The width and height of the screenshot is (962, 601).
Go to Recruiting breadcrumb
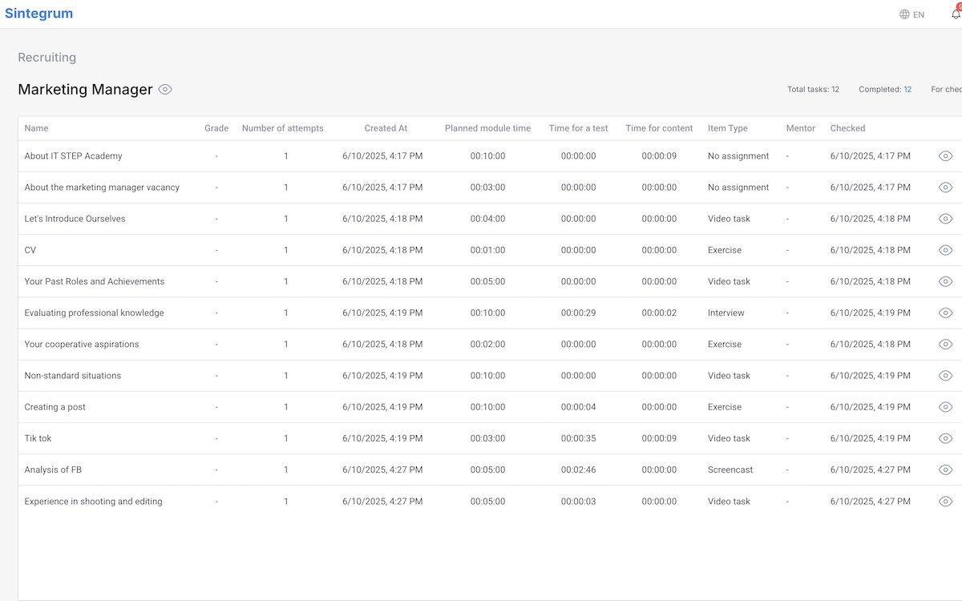46,58
